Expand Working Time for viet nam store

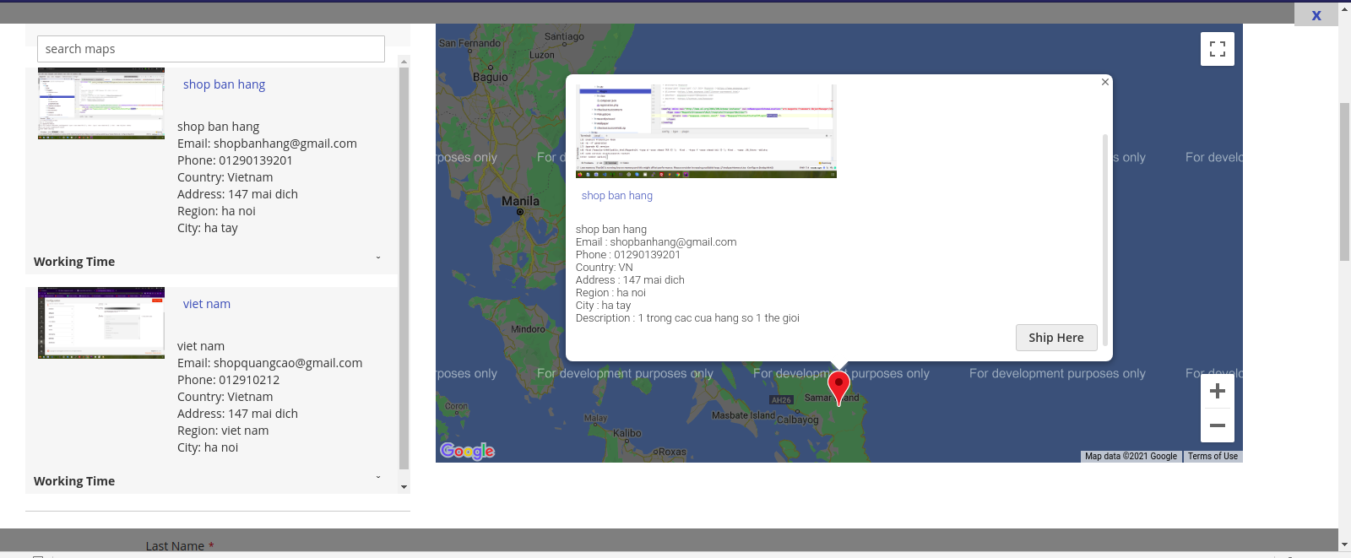pyautogui.click(x=377, y=478)
